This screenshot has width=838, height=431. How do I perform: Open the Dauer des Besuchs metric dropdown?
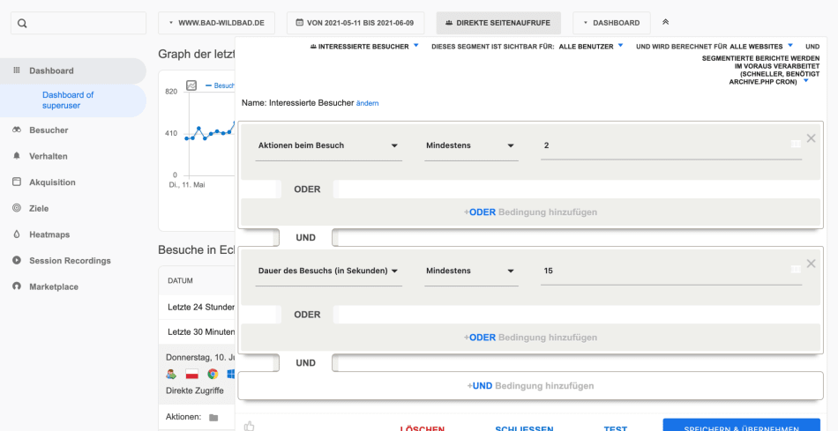(x=329, y=271)
